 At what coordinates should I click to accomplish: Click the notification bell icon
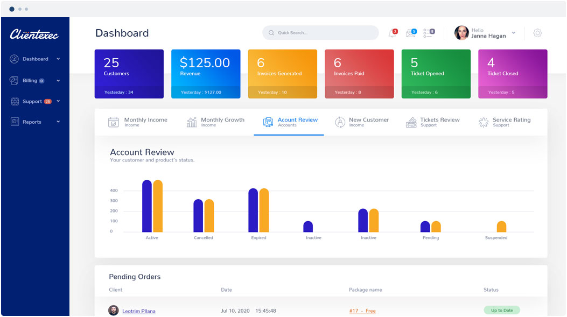391,33
